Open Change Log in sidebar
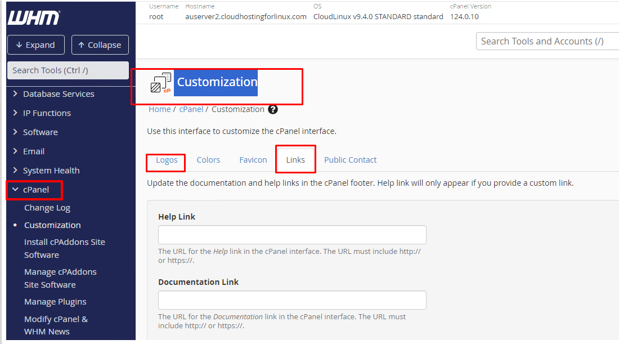This screenshot has height=344, width=619. tap(47, 208)
